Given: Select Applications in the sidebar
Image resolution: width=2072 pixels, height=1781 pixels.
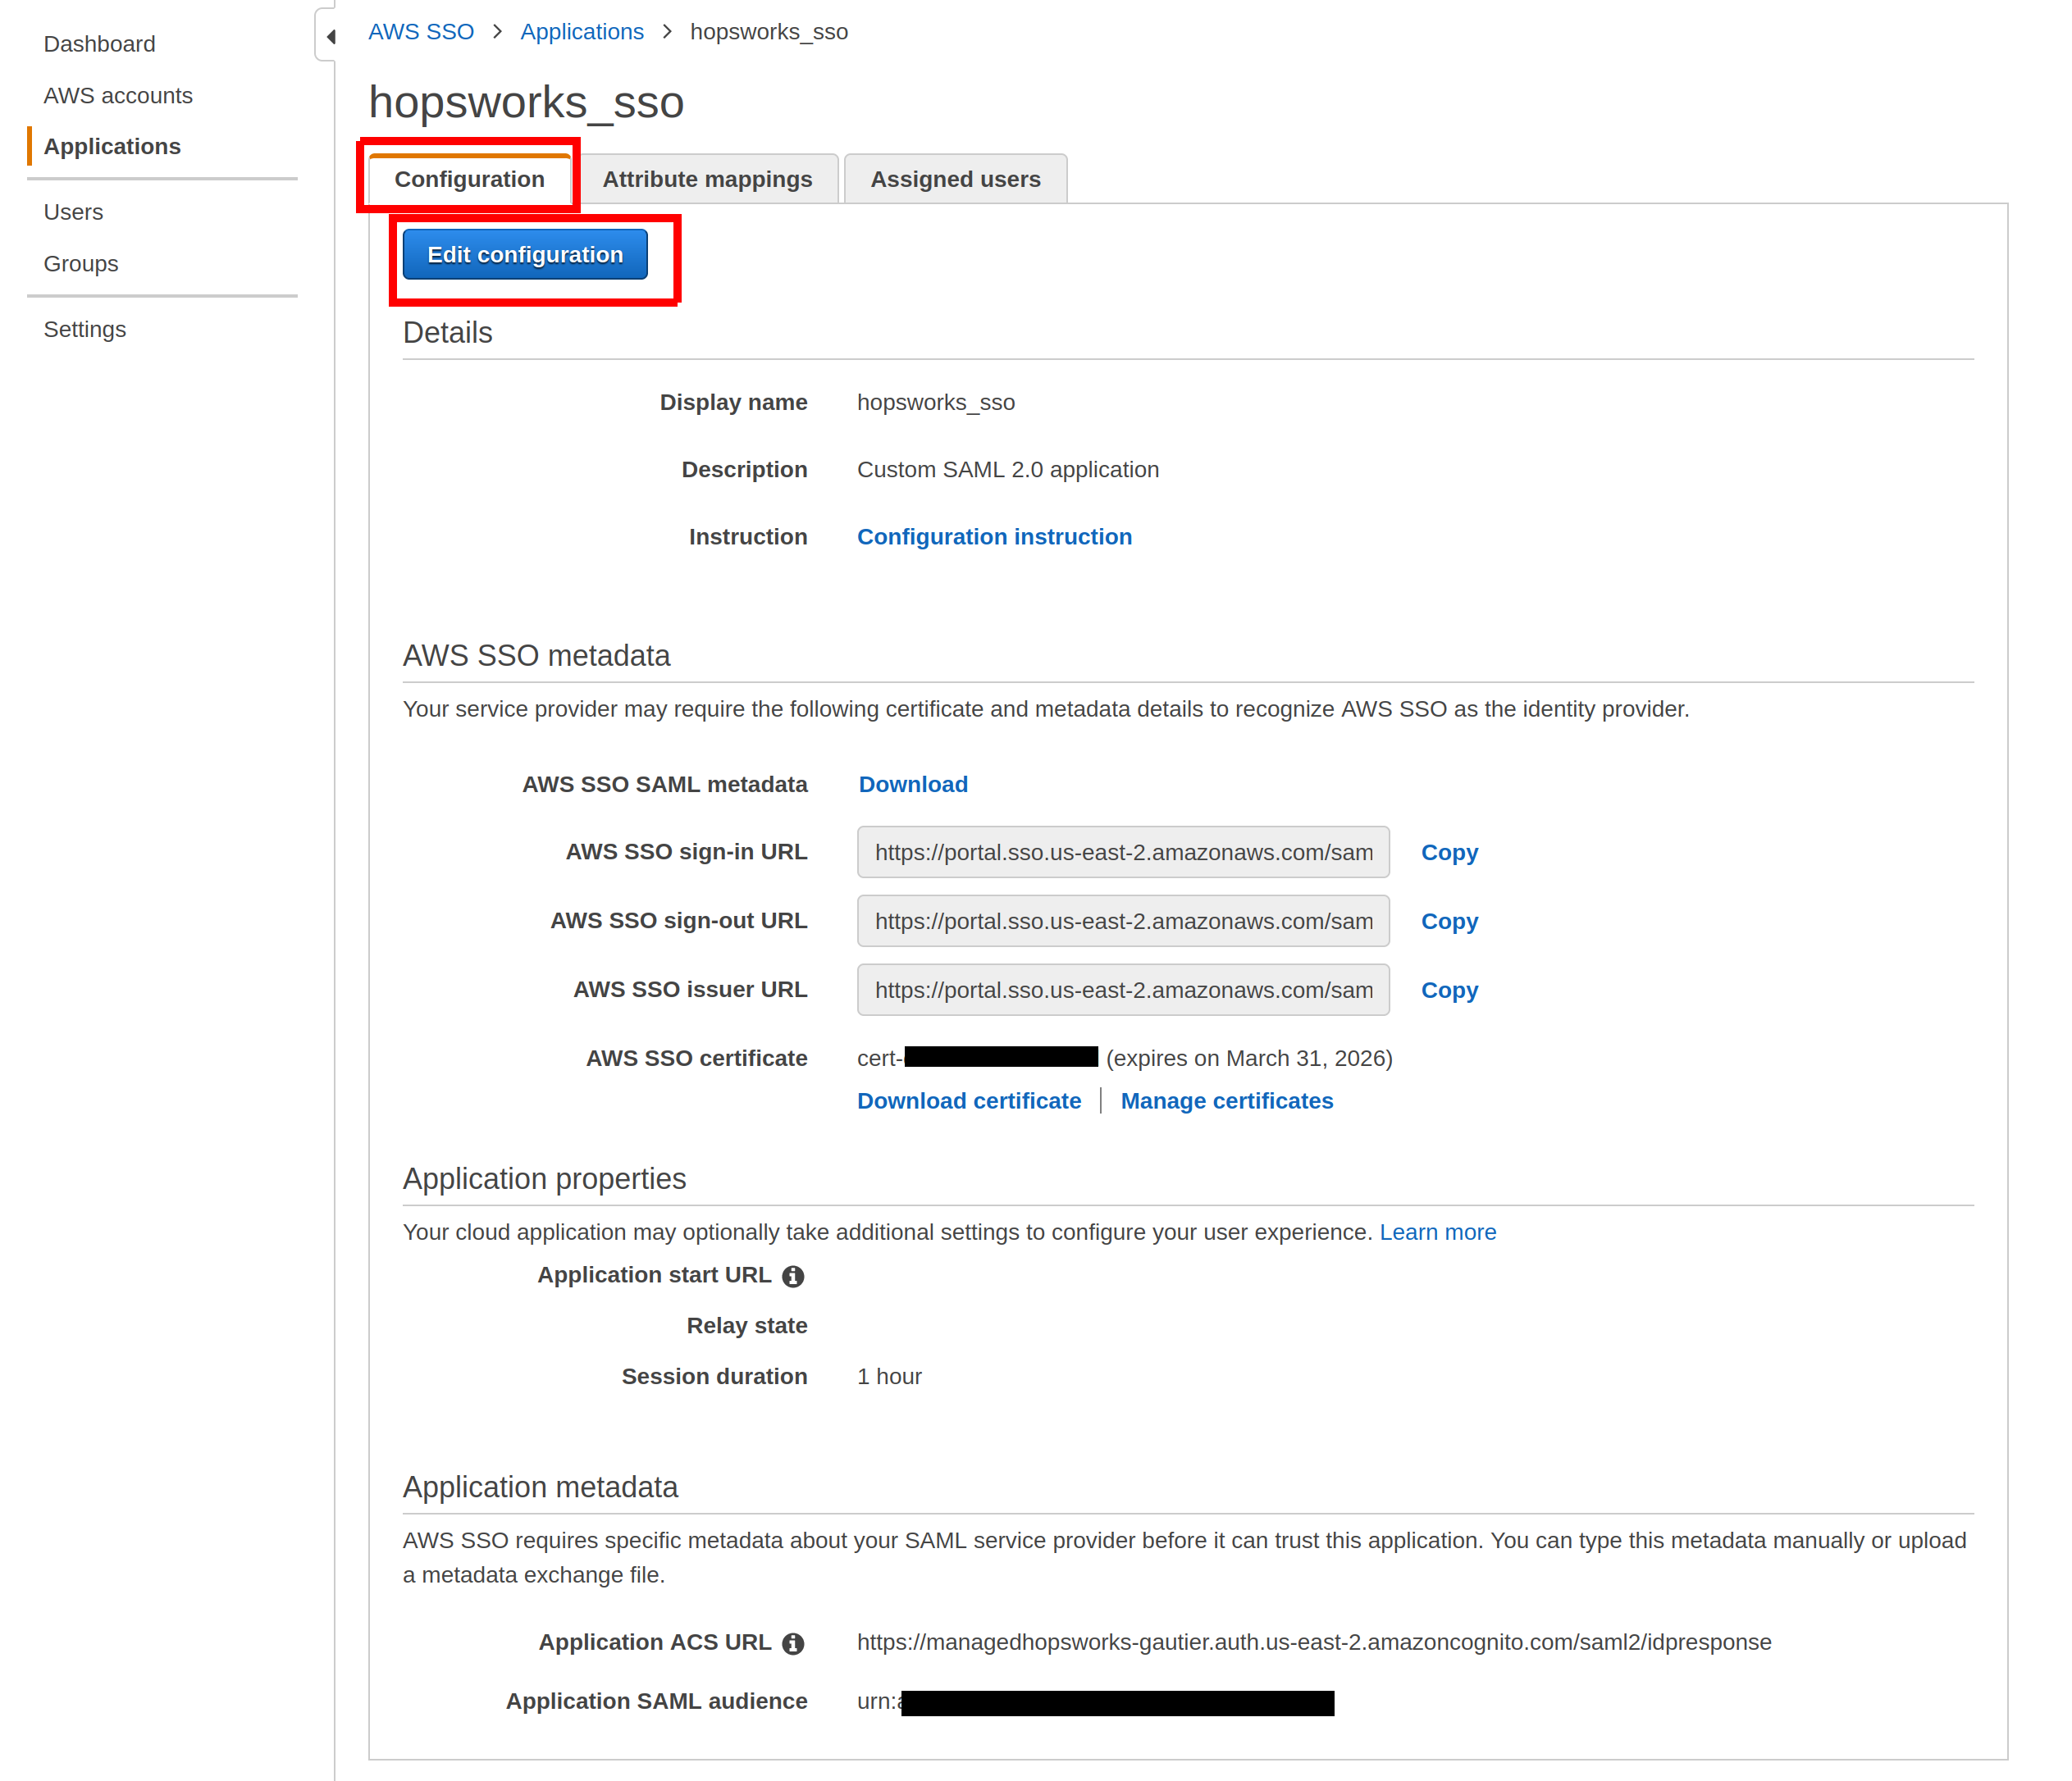Looking at the screenshot, I should 112,146.
